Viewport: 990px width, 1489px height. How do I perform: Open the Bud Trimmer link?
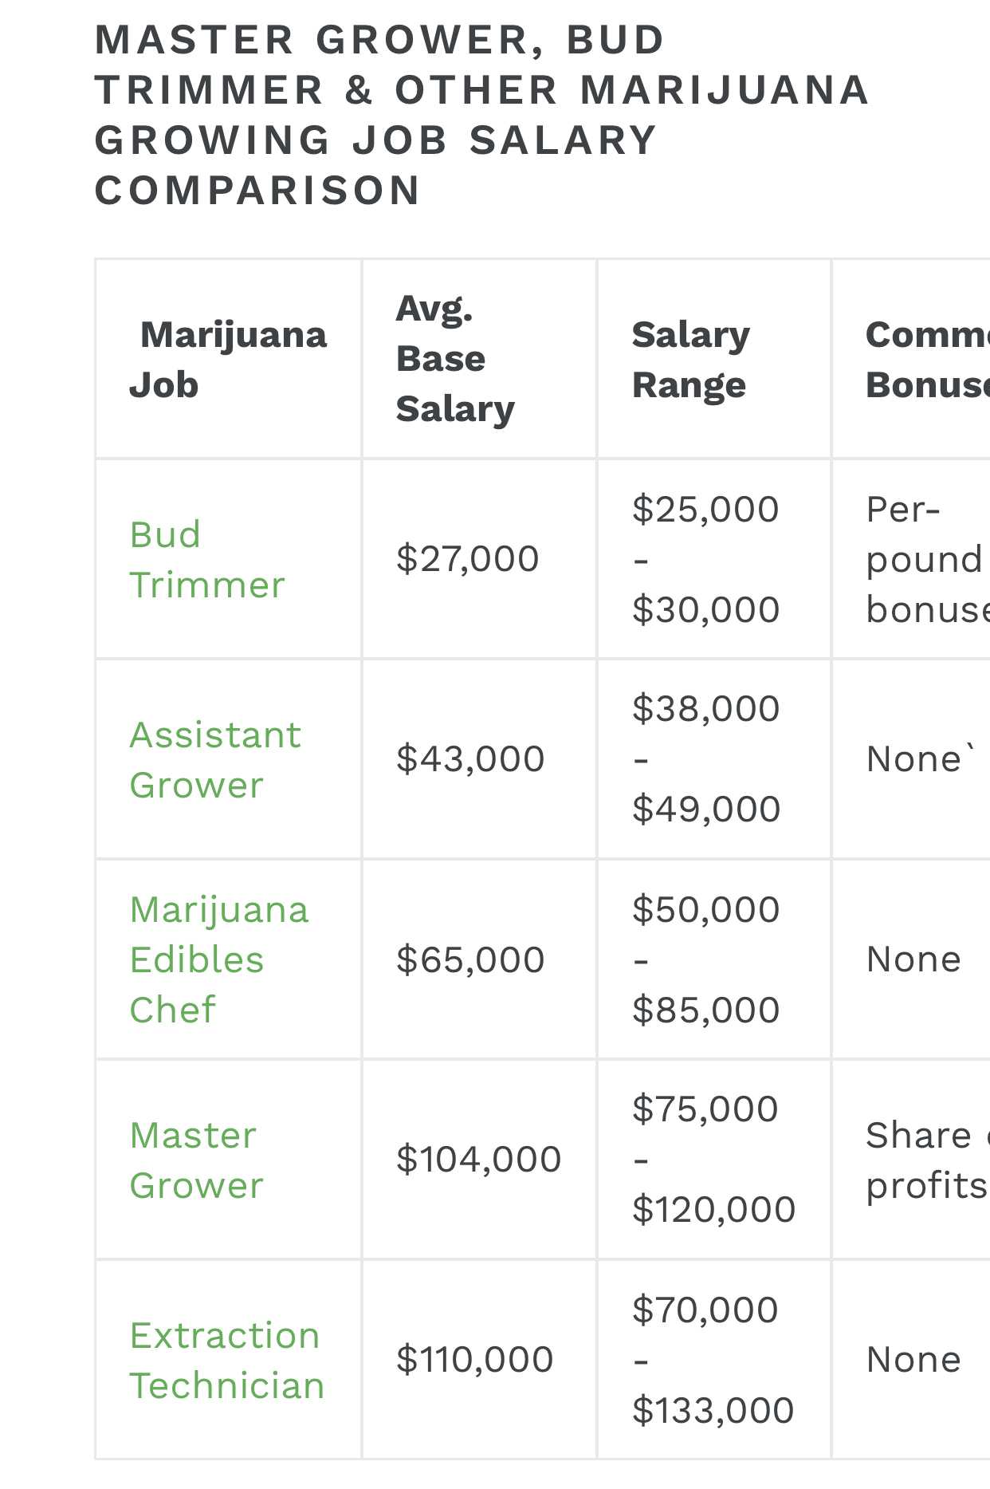point(206,559)
